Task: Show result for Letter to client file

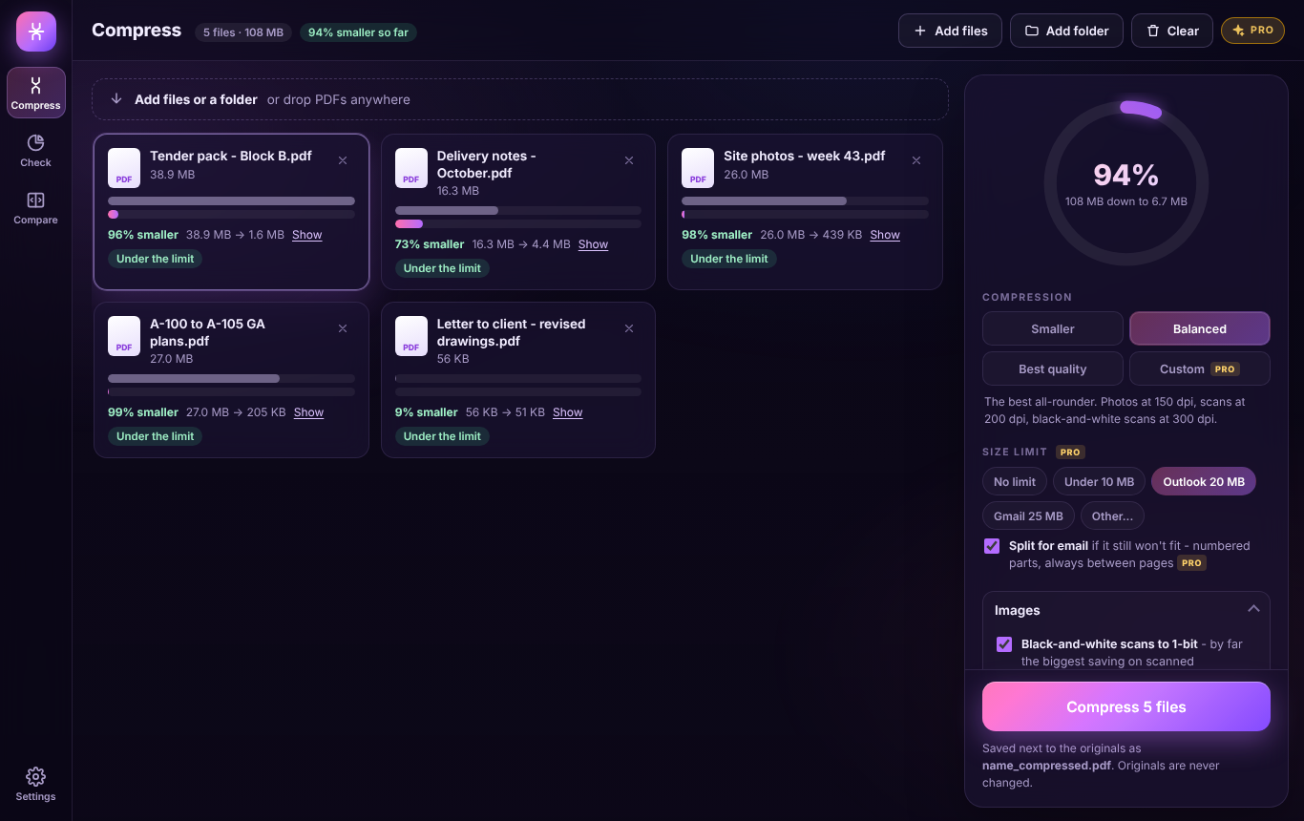Action: coord(567,412)
